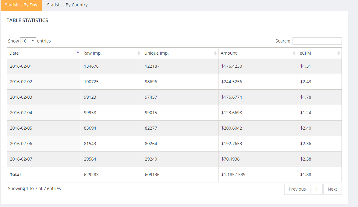Screen dimensions: 358x207
Task: Switch to Statistics By Day tab
Action: [21, 5]
